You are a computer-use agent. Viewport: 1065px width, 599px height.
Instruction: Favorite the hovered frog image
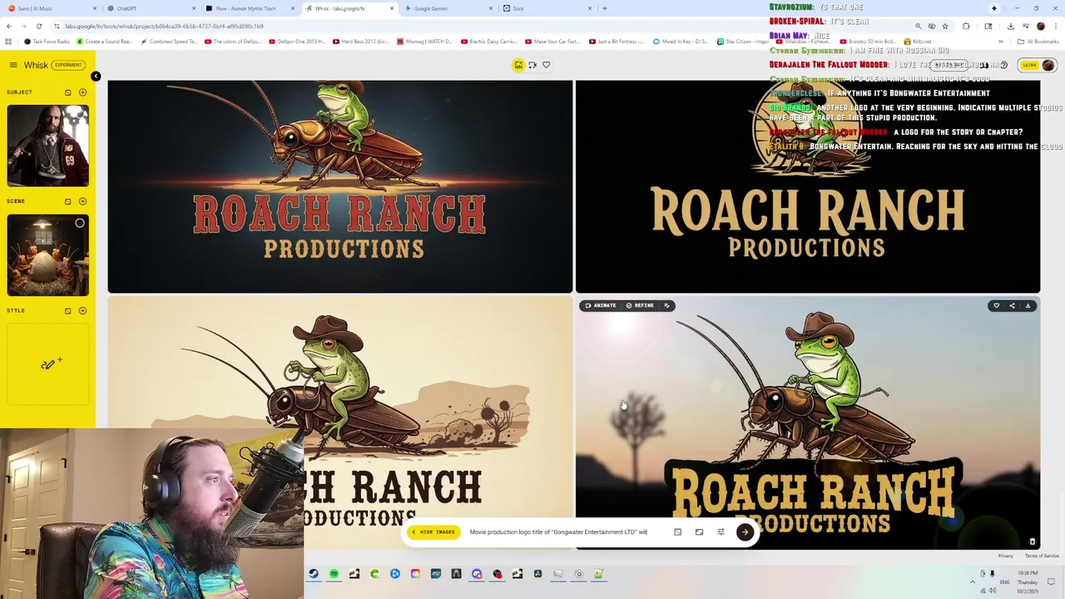click(x=996, y=306)
